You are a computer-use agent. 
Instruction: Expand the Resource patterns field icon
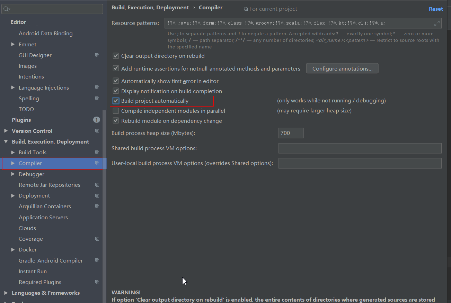point(437,23)
